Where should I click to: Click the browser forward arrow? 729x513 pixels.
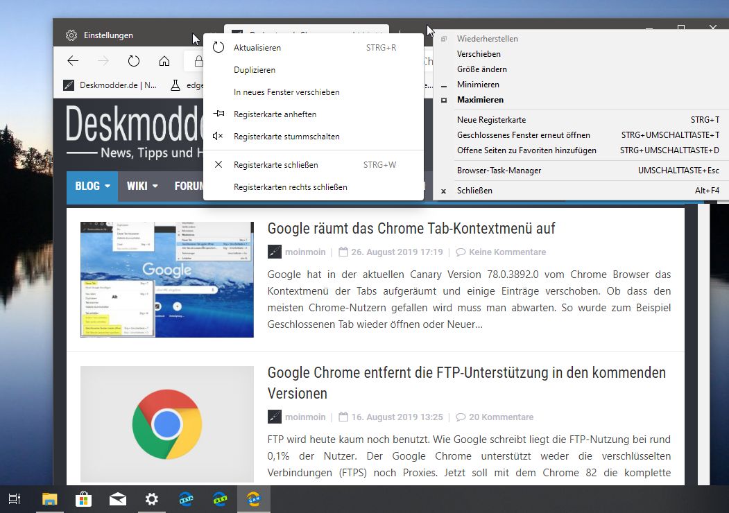[x=103, y=61]
